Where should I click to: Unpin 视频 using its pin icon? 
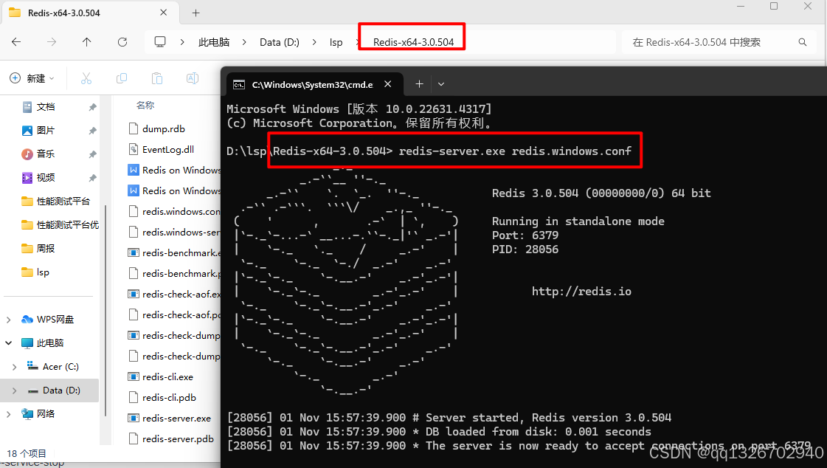pos(92,178)
